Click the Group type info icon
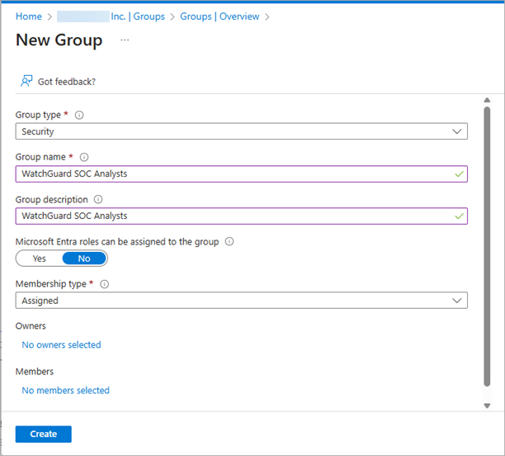Image resolution: width=505 pixels, height=456 pixels. 80,116
